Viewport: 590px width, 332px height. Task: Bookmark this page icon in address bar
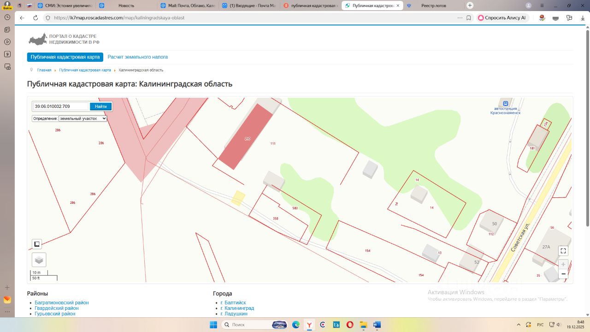tap(468, 18)
